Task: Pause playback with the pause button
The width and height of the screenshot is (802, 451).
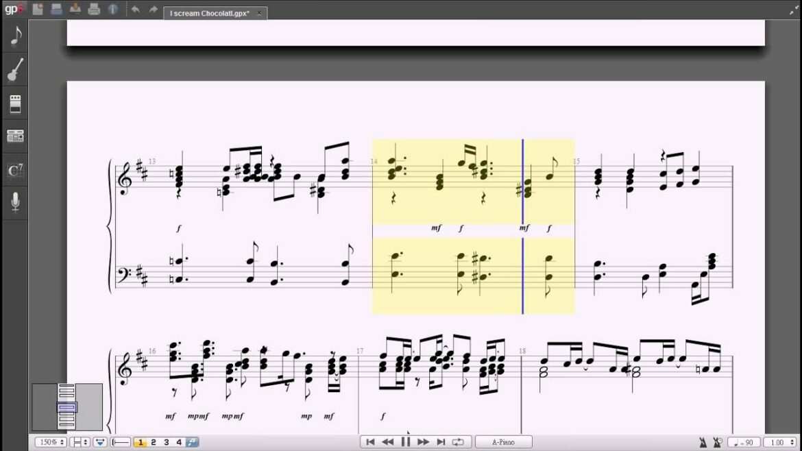Action: (405, 442)
